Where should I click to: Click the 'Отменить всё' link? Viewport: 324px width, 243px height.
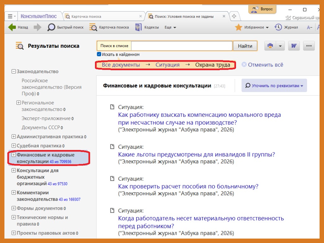click(265, 65)
